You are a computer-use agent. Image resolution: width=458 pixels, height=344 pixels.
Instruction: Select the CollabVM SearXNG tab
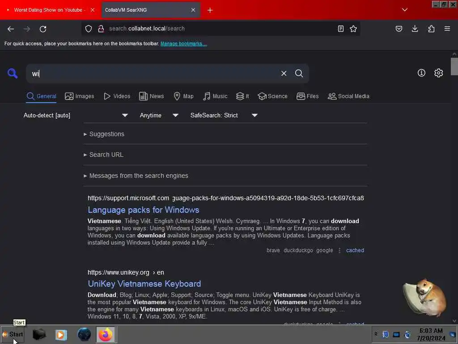point(151,10)
